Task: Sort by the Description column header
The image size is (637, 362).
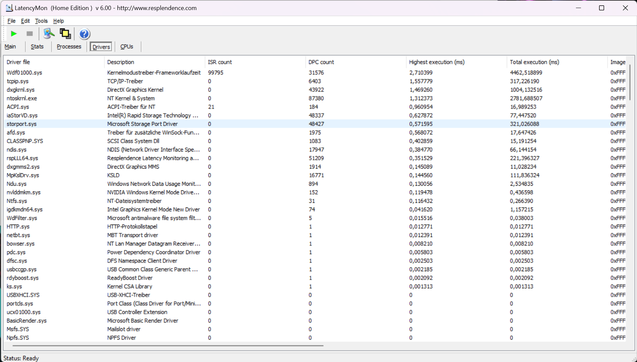Action: pyautogui.click(x=154, y=62)
